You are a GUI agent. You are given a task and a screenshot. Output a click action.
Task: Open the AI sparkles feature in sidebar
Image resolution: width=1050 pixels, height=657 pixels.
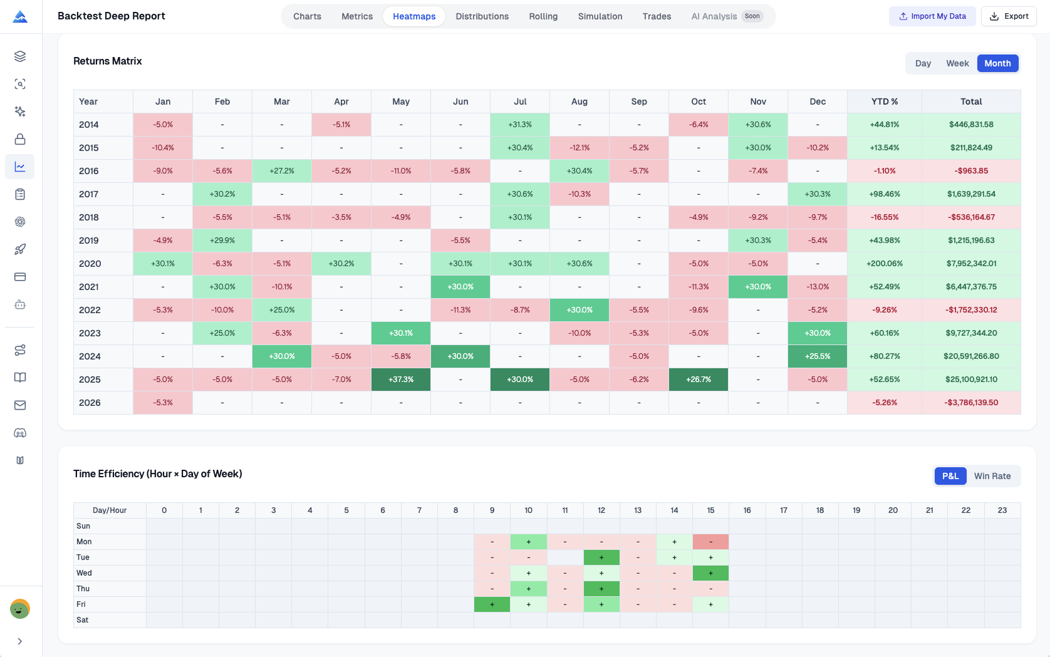[x=19, y=111]
